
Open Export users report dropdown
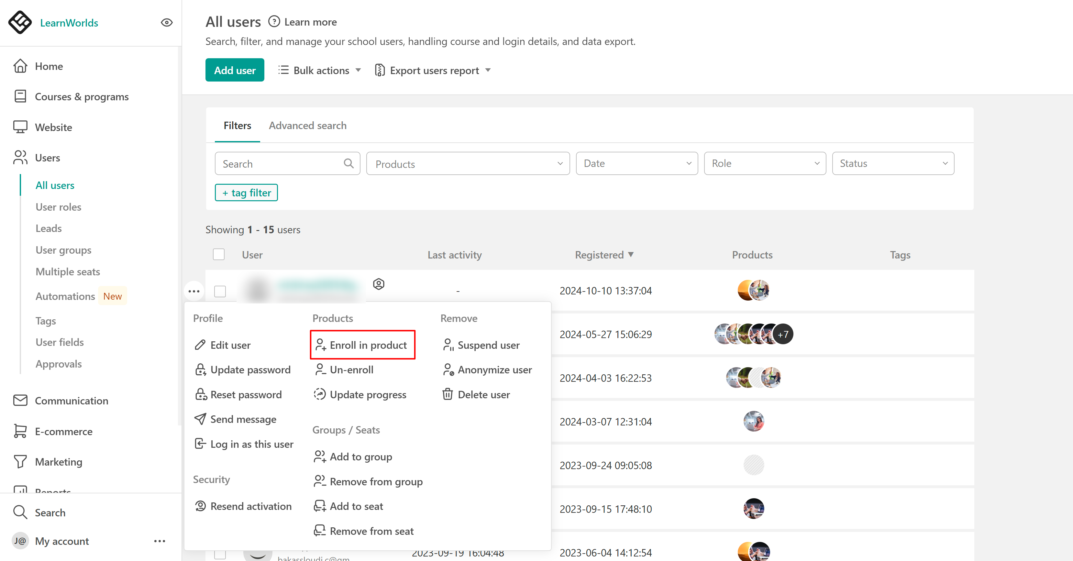[433, 71]
